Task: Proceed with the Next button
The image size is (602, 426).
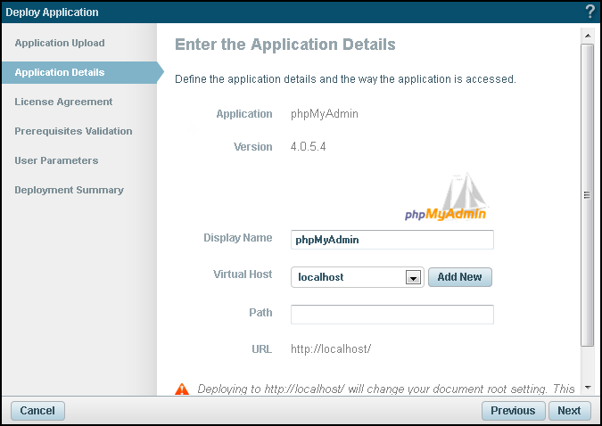Action: click(569, 411)
